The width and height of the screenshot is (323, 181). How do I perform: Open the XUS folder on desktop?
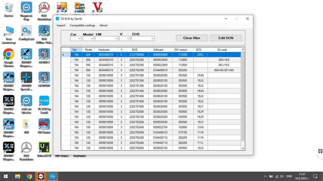(26, 126)
